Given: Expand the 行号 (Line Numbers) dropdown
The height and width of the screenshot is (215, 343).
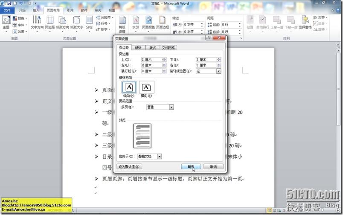Looking at the screenshot, I should click(x=109, y=23).
